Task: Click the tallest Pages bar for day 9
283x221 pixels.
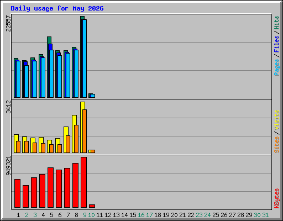Action: point(85,59)
